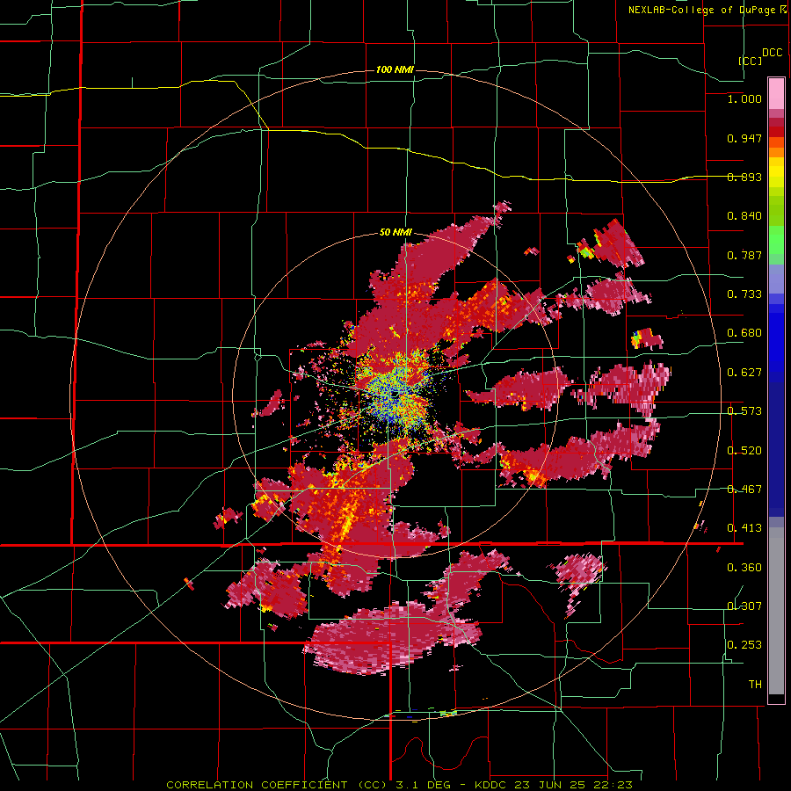Click the TH threshold label

tap(755, 685)
